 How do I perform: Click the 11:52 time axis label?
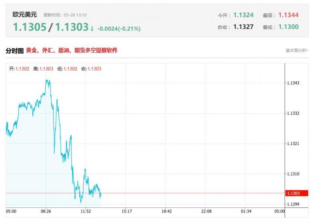86,211
